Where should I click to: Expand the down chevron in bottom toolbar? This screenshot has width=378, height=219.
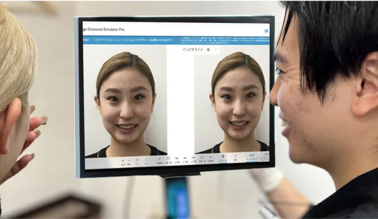(159, 160)
